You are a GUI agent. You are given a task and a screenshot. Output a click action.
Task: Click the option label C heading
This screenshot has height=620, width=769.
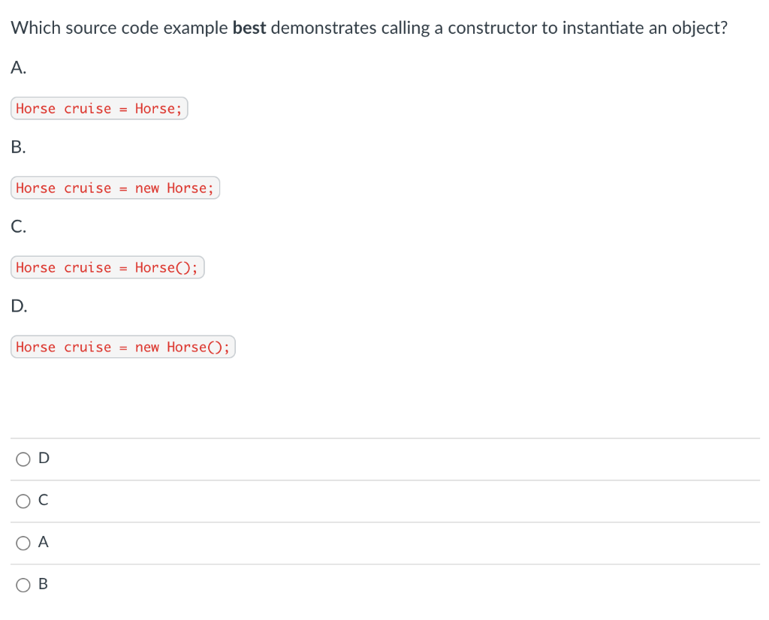17,226
